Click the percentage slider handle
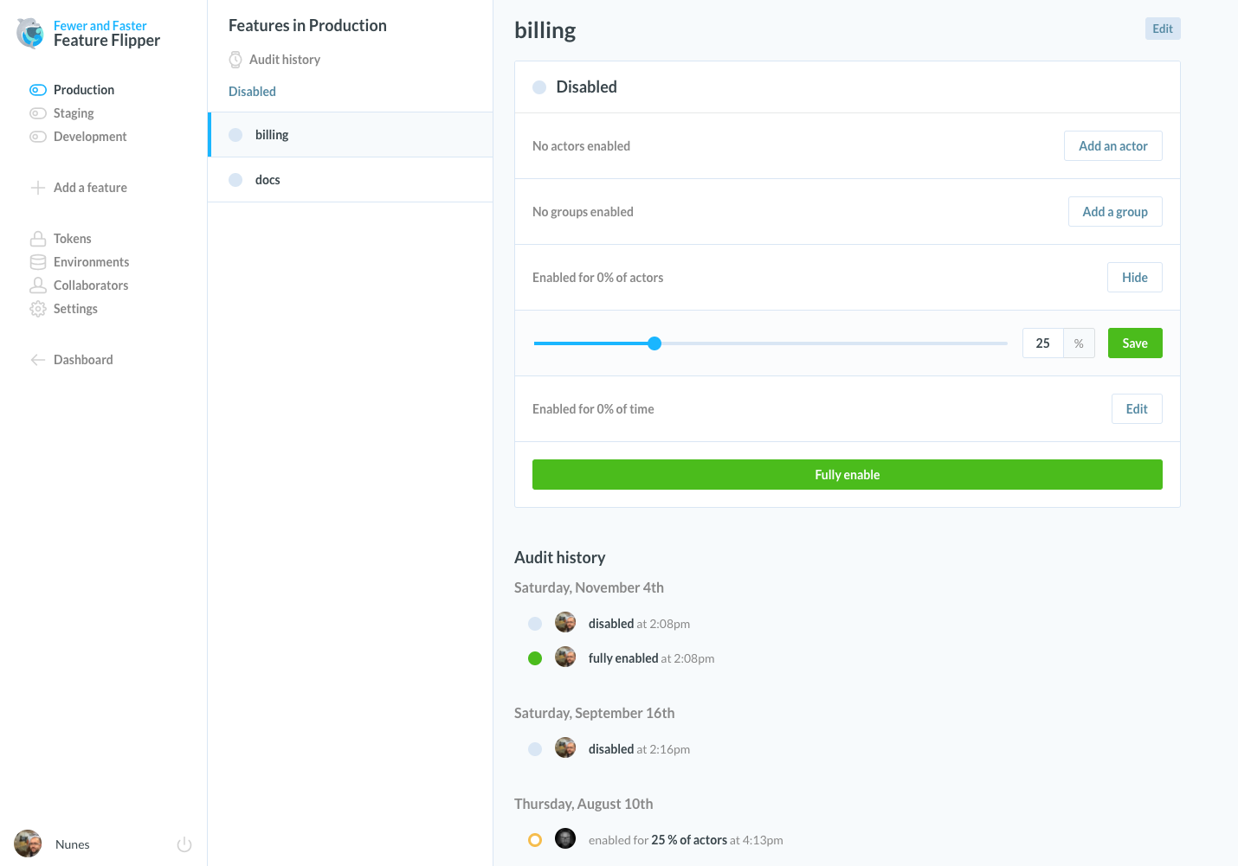 pos(654,343)
